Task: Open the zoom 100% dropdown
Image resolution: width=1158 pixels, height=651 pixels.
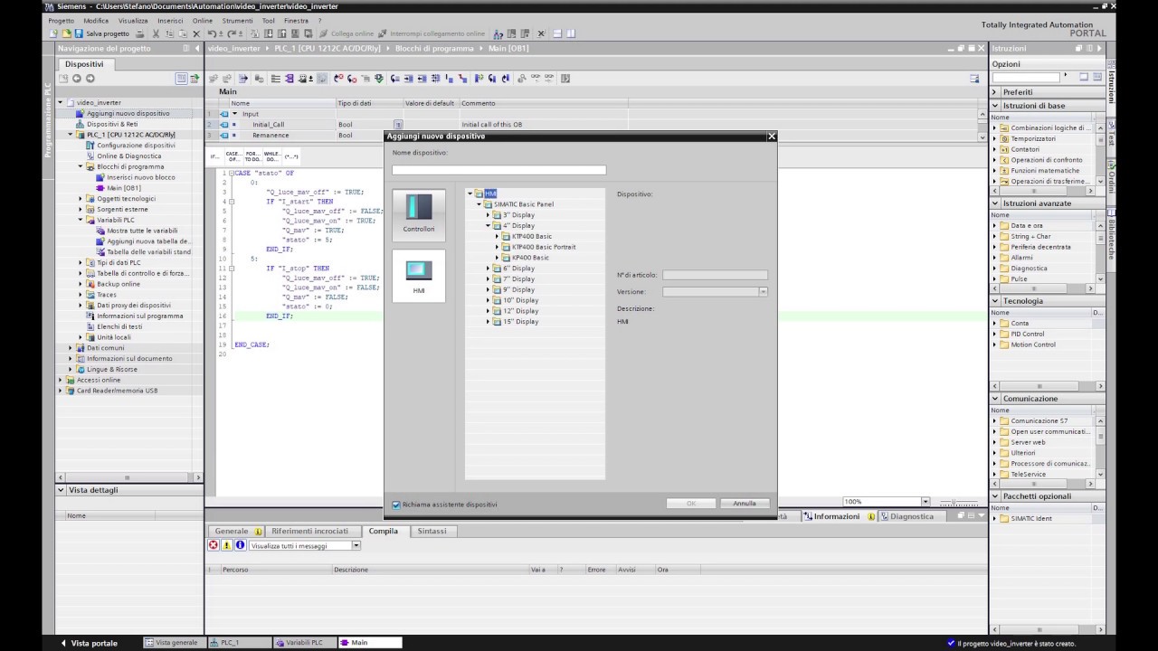Action: pos(925,502)
